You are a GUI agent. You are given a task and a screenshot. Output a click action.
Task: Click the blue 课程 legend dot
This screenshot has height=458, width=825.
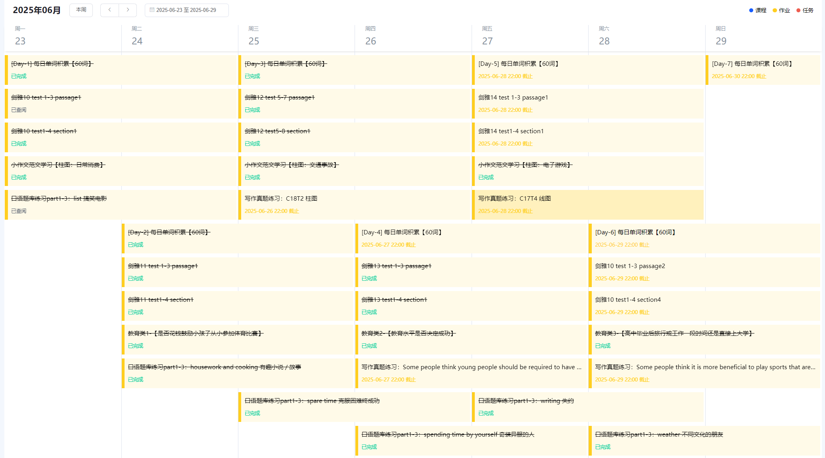pyautogui.click(x=751, y=10)
